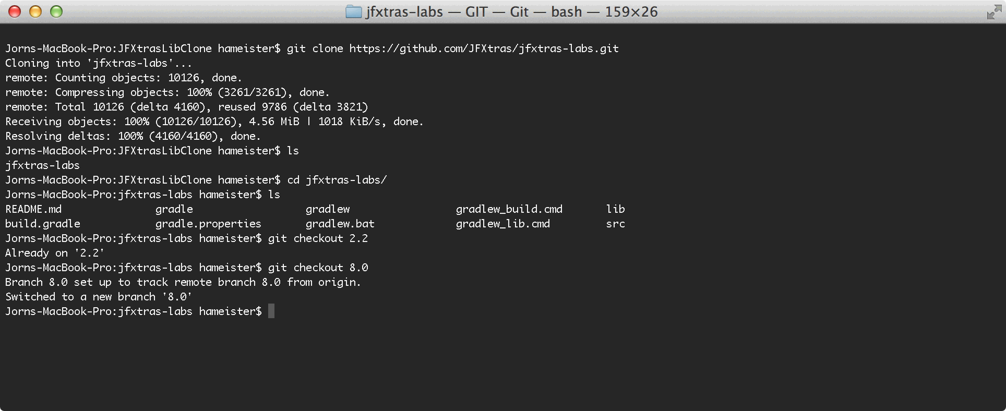The height and width of the screenshot is (411, 1006).
Task: Click README.md in the ls output
Action: (x=33, y=209)
